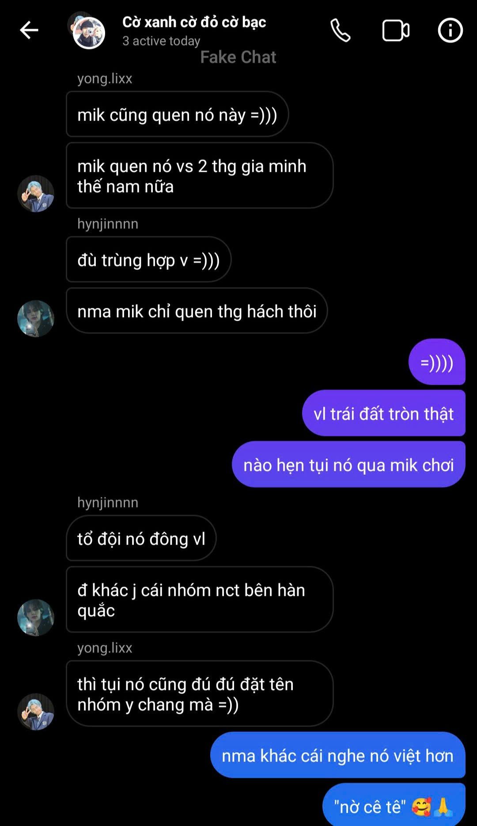Tap the '3 active today' status text
This screenshot has width=477, height=826.
161,41
